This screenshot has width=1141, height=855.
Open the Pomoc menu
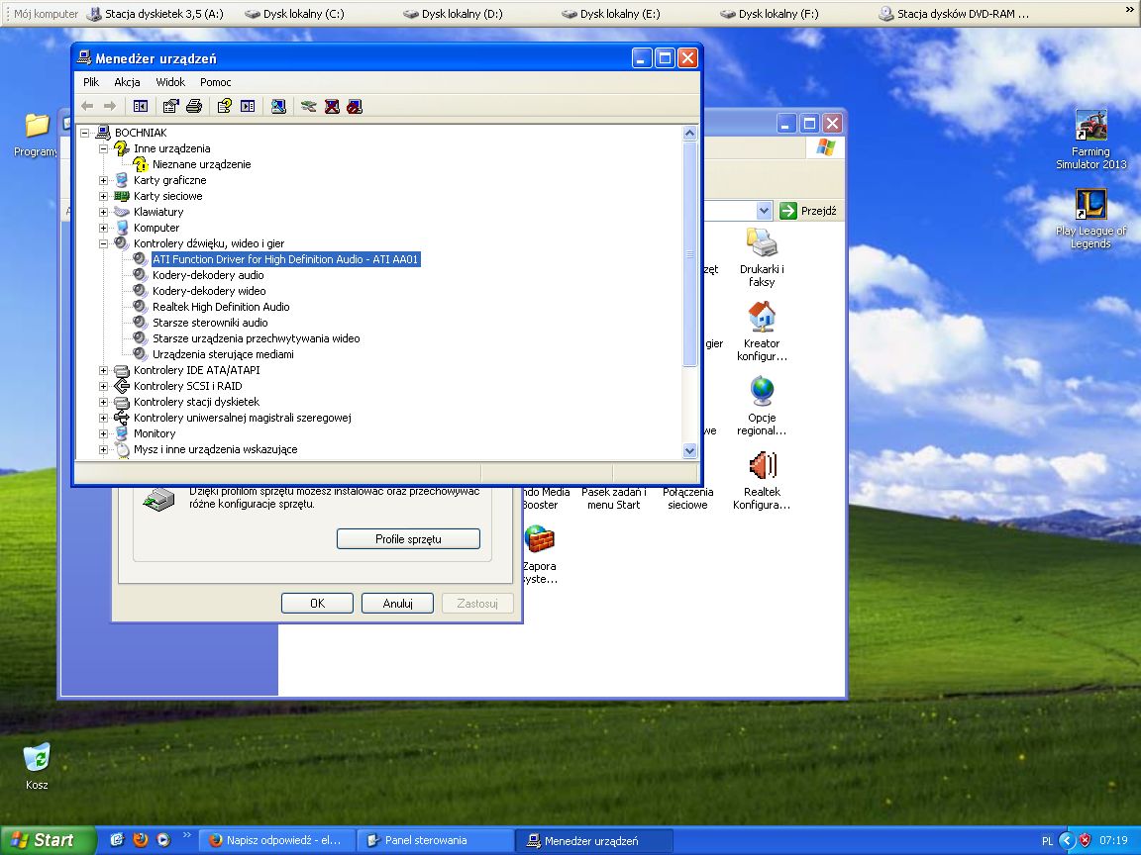(215, 82)
